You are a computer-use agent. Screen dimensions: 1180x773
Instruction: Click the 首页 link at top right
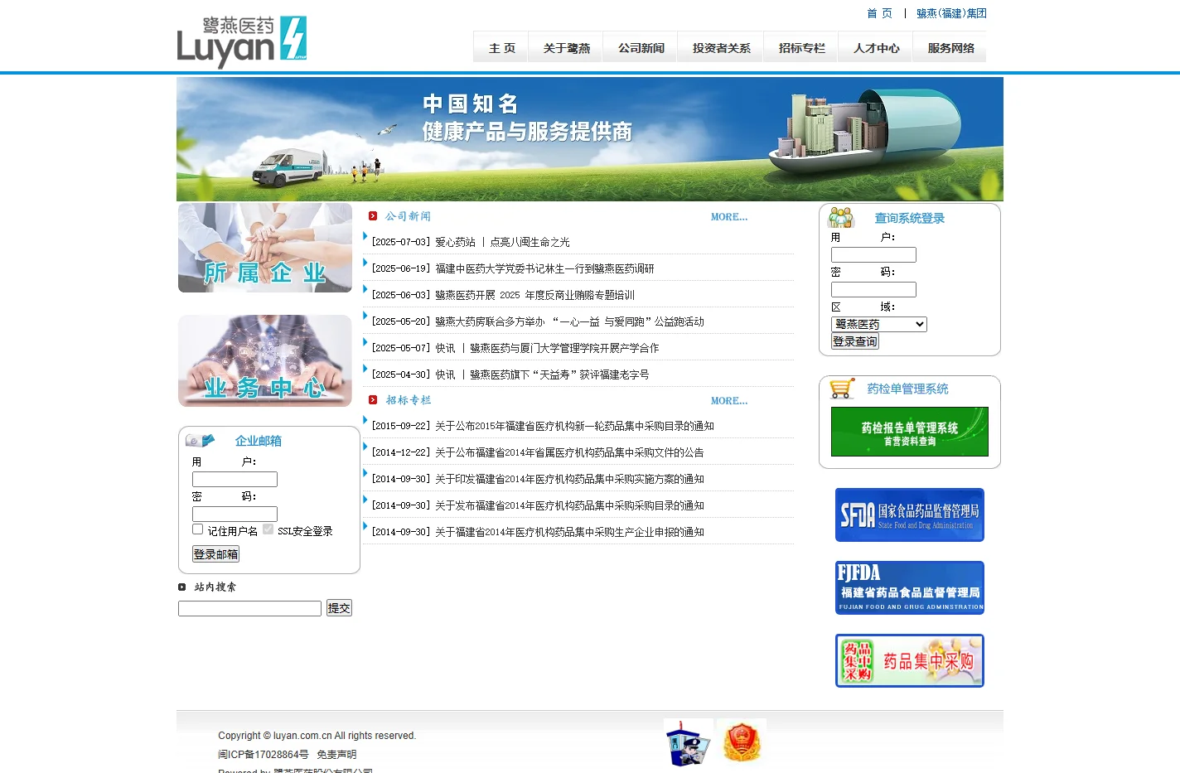879,13
